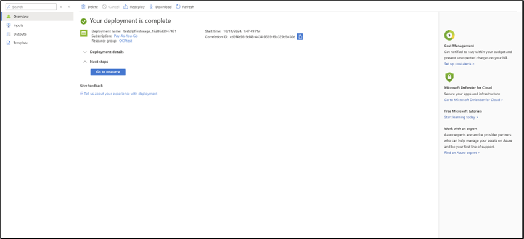Click the deployment name testdlpfiestorage value
Image resolution: width=524 pixels, height=239 pixels.
point(150,31)
